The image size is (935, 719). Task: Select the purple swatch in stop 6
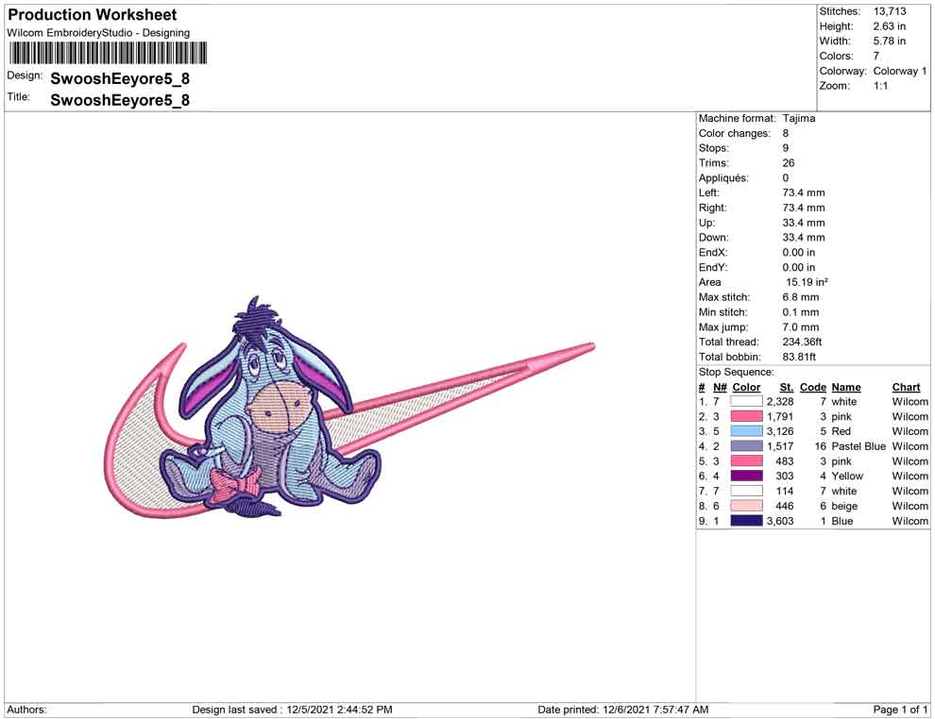(x=746, y=476)
